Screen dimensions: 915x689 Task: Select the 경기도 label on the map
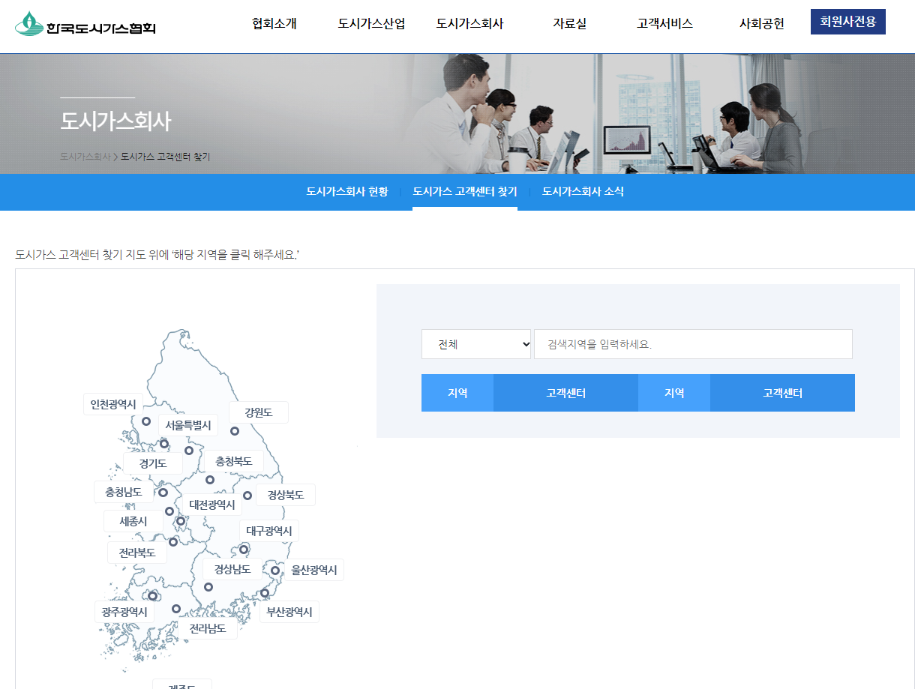[153, 463]
